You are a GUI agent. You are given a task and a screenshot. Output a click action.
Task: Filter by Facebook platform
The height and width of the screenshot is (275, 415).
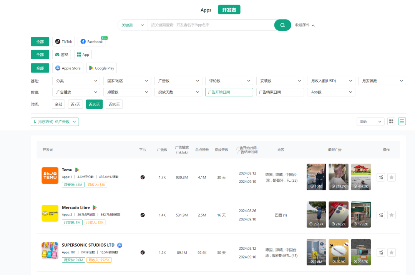click(x=91, y=41)
